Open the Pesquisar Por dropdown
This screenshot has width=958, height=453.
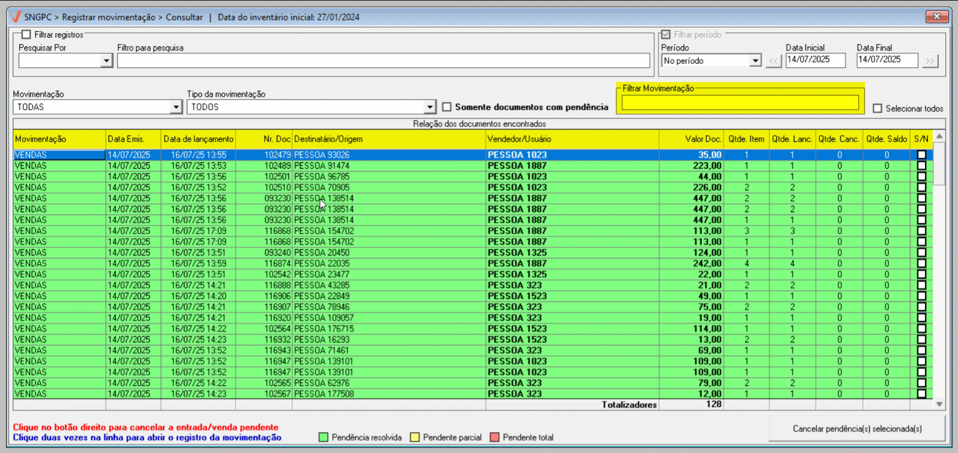[x=106, y=61]
